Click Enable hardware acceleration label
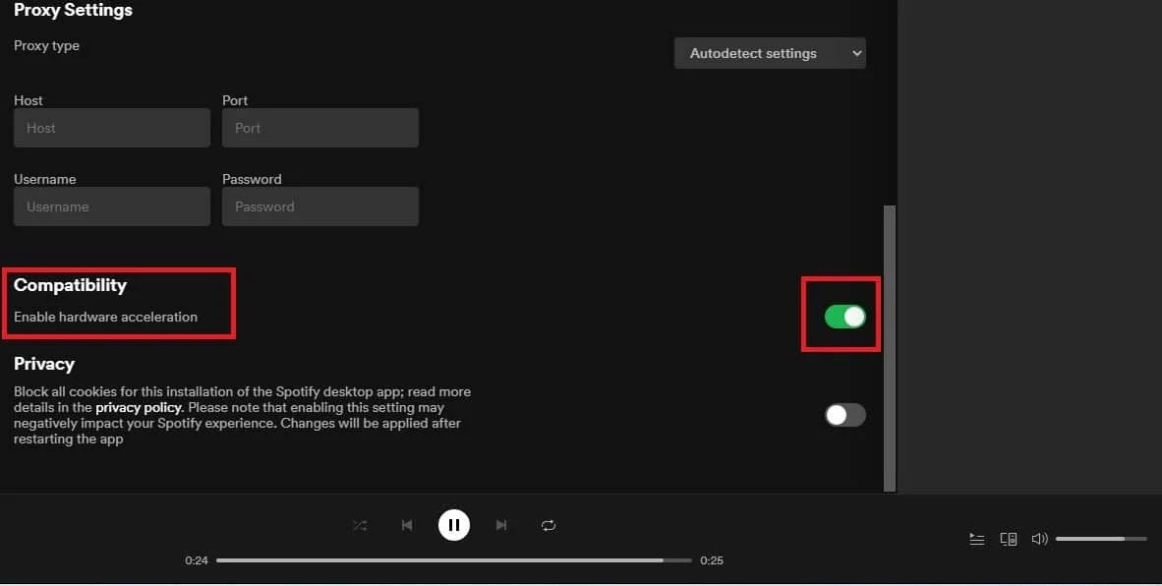 tap(106, 317)
